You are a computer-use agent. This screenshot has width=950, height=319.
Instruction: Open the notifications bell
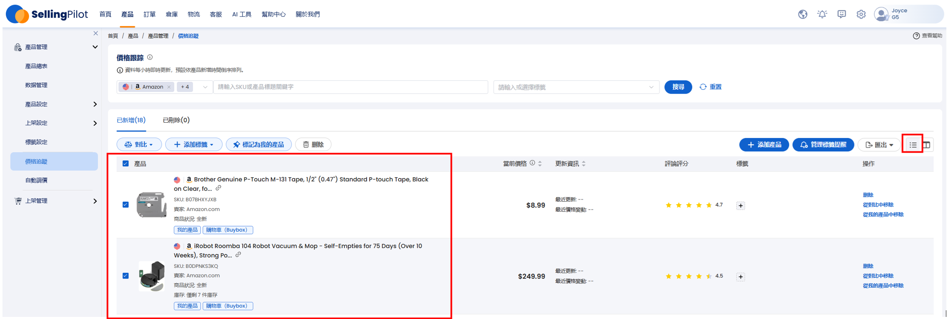tap(822, 14)
